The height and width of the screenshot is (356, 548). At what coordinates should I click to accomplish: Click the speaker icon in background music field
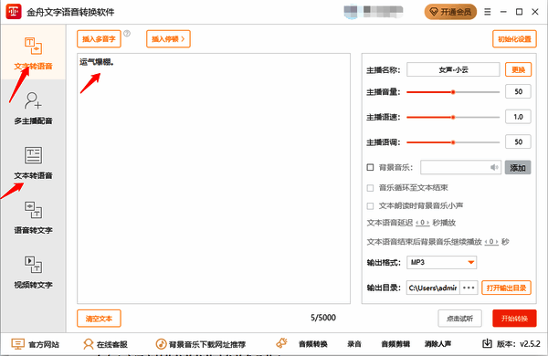pos(494,167)
